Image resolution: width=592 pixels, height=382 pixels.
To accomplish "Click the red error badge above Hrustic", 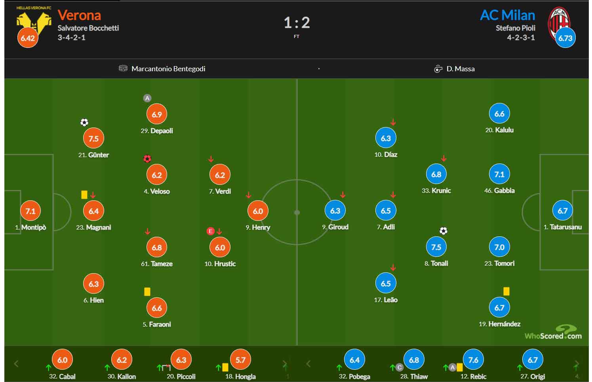I will tap(211, 231).
